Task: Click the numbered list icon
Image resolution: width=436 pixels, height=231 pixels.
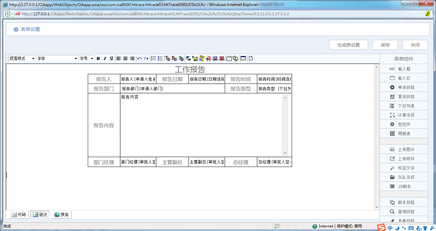Action: click(154, 58)
